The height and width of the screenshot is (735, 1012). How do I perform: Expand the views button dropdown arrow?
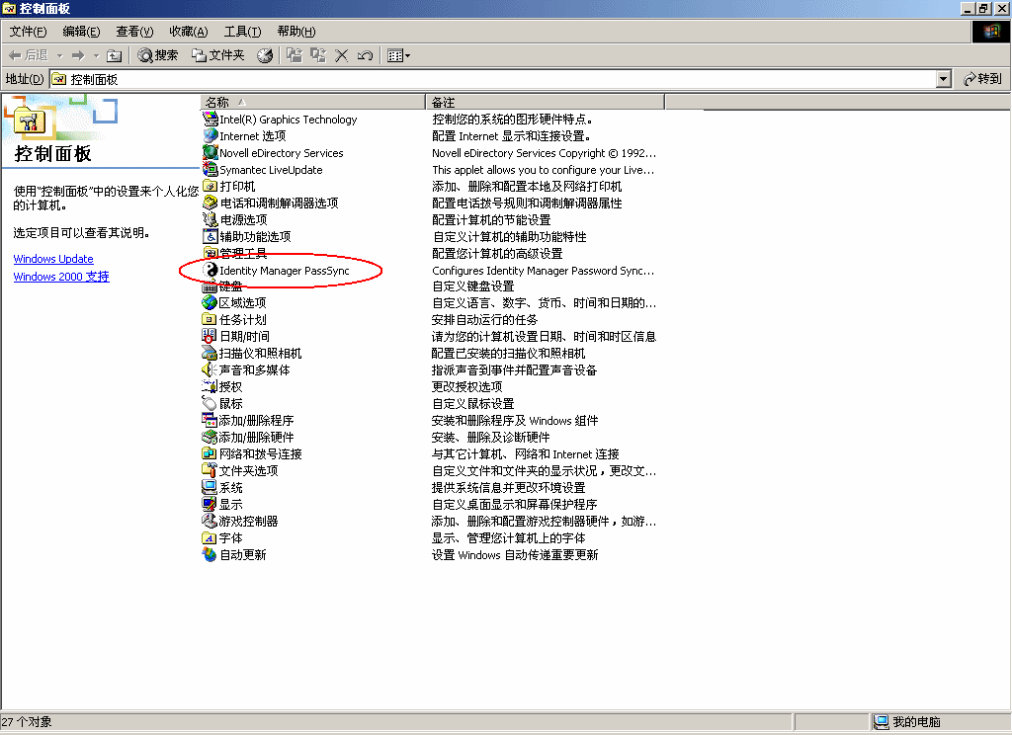(408, 55)
